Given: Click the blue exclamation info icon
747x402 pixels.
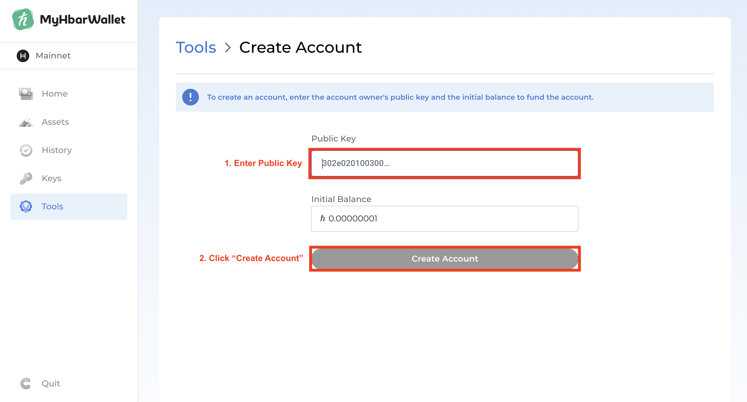Looking at the screenshot, I should [190, 97].
